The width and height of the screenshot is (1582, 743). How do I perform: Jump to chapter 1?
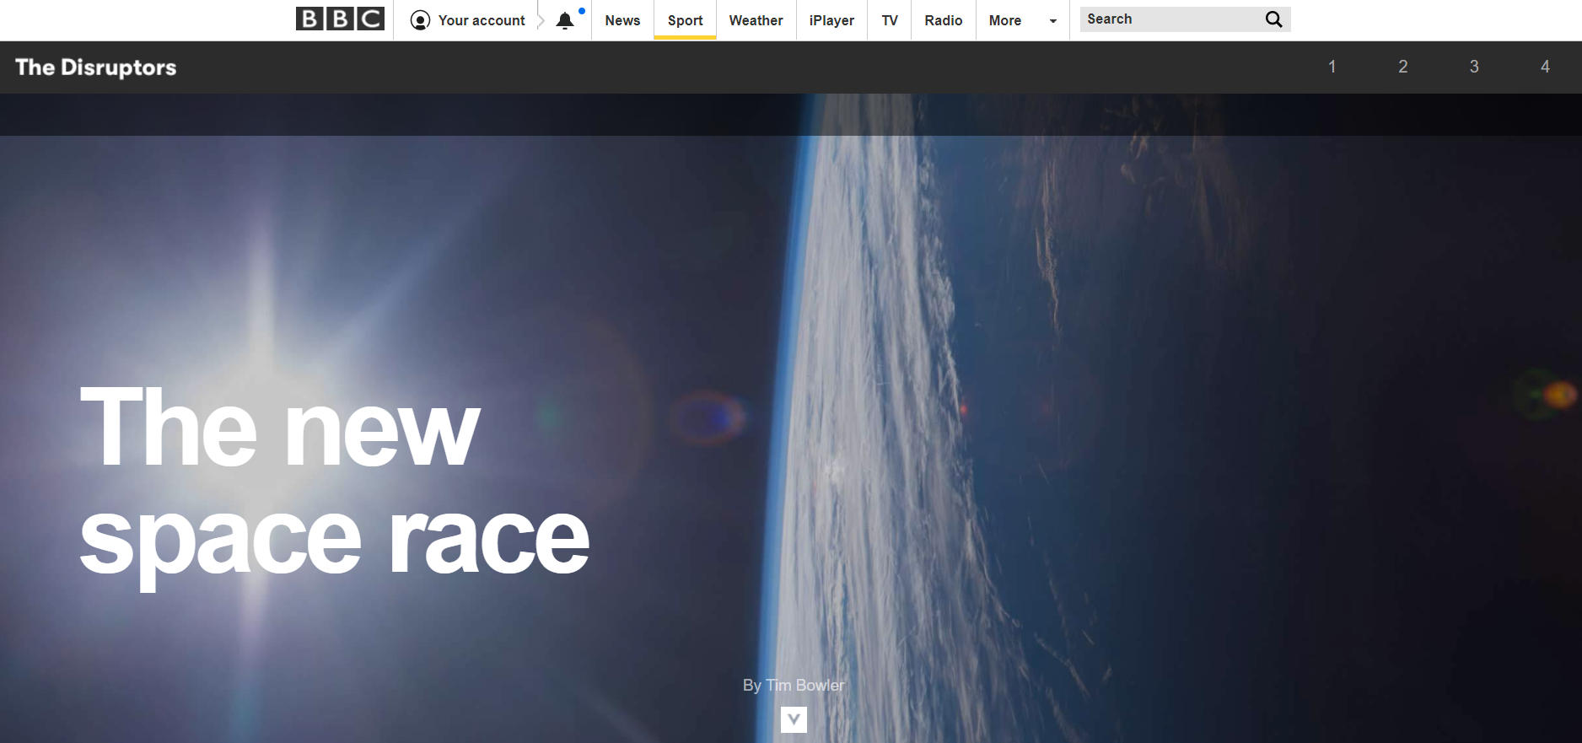(1332, 67)
